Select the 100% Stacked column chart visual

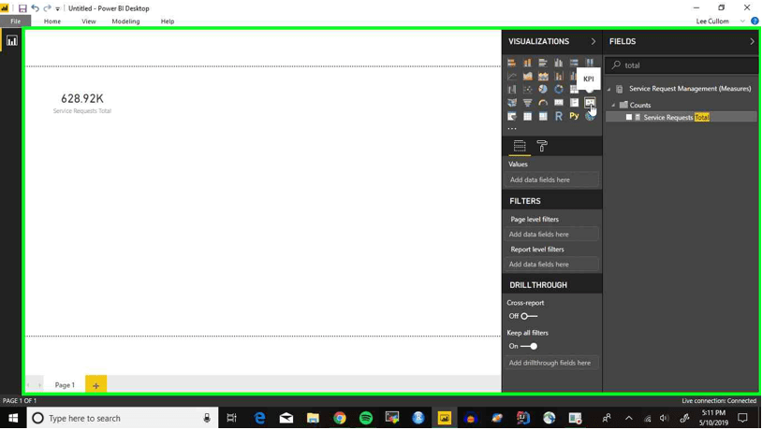590,63
